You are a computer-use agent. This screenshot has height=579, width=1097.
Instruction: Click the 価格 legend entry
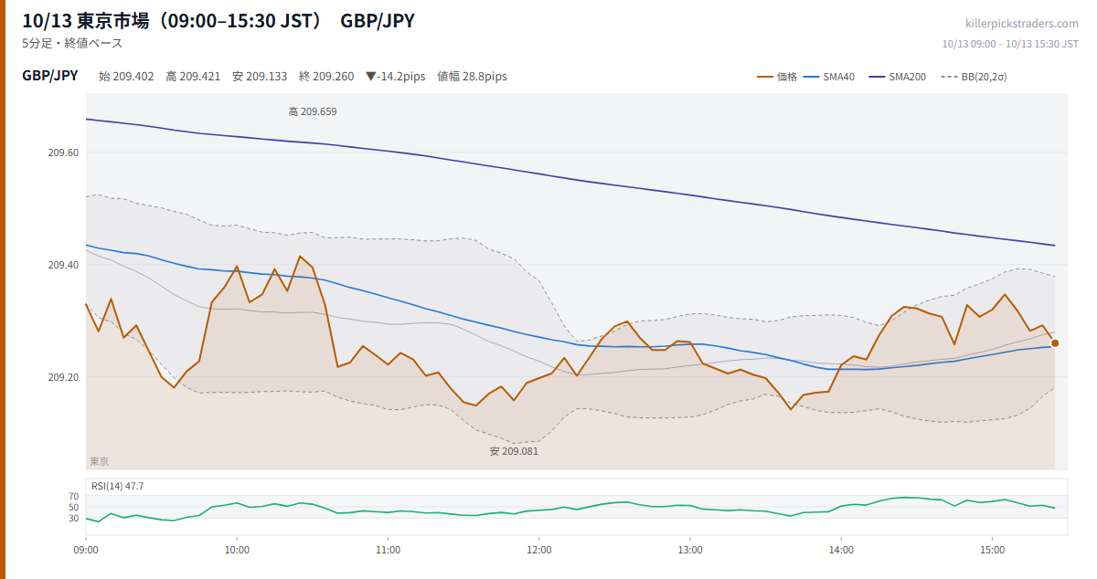[x=777, y=77]
